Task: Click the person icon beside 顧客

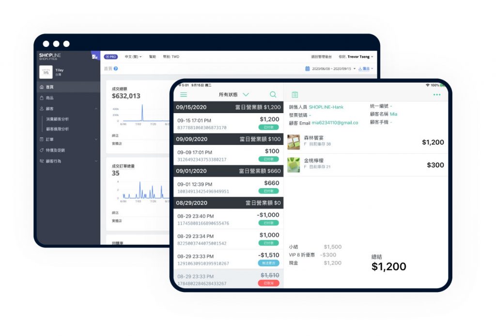Action: (42, 109)
